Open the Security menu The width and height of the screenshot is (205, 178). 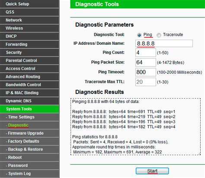[x=29, y=52]
